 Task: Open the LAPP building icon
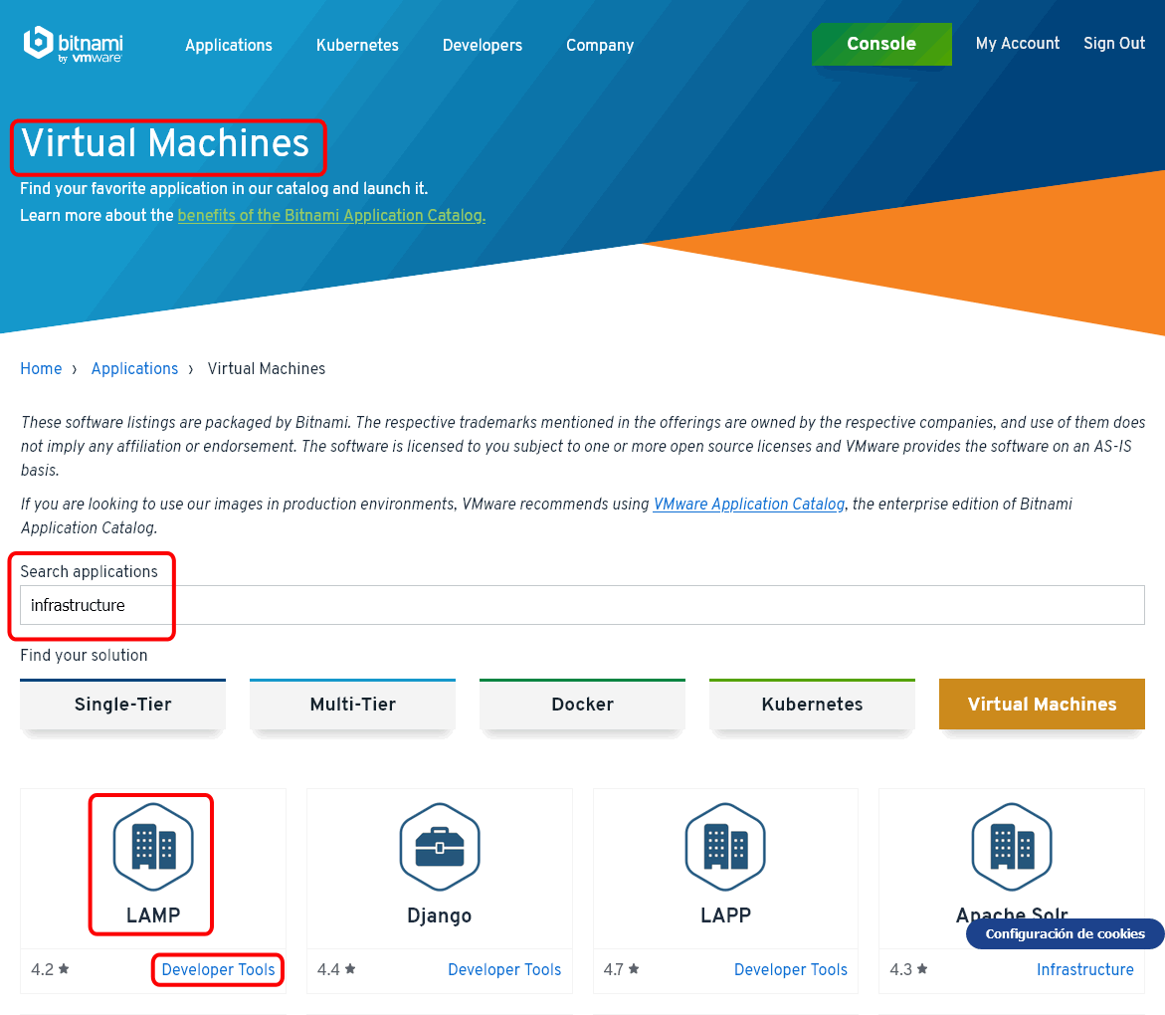pyautogui.click(x=725, y=846)
